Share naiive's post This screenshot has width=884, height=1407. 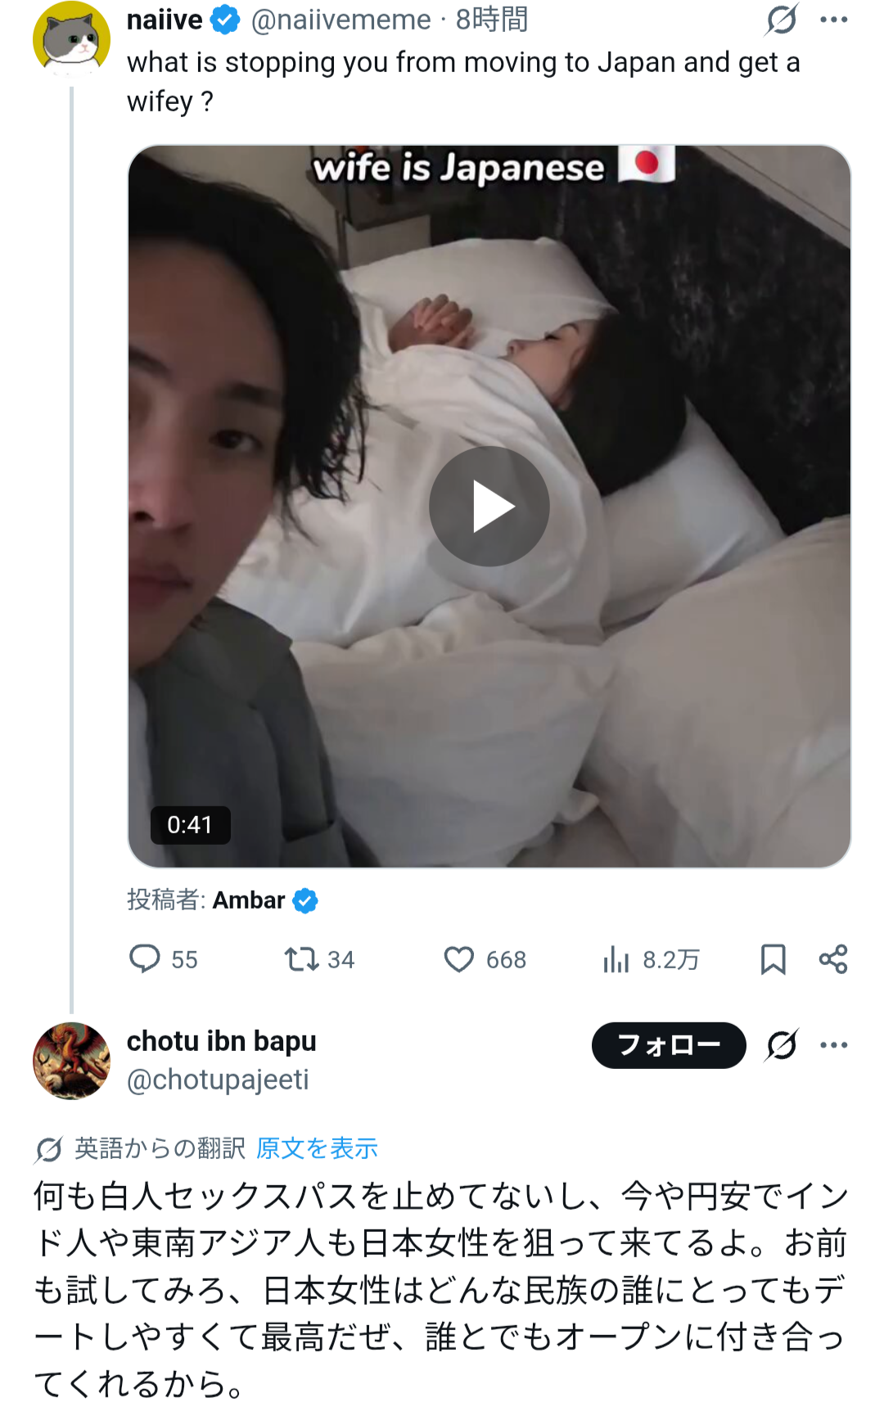[x=833, y=958]
